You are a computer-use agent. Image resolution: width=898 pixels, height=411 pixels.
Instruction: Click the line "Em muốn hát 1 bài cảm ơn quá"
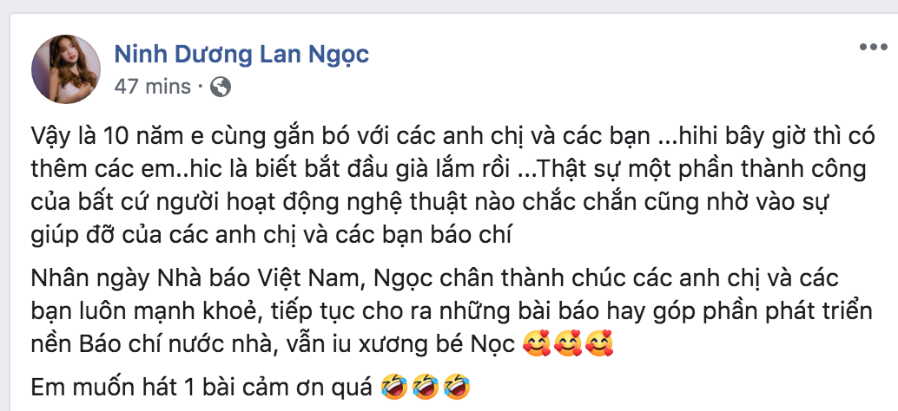pyautogui.click(x=203, y=388)
